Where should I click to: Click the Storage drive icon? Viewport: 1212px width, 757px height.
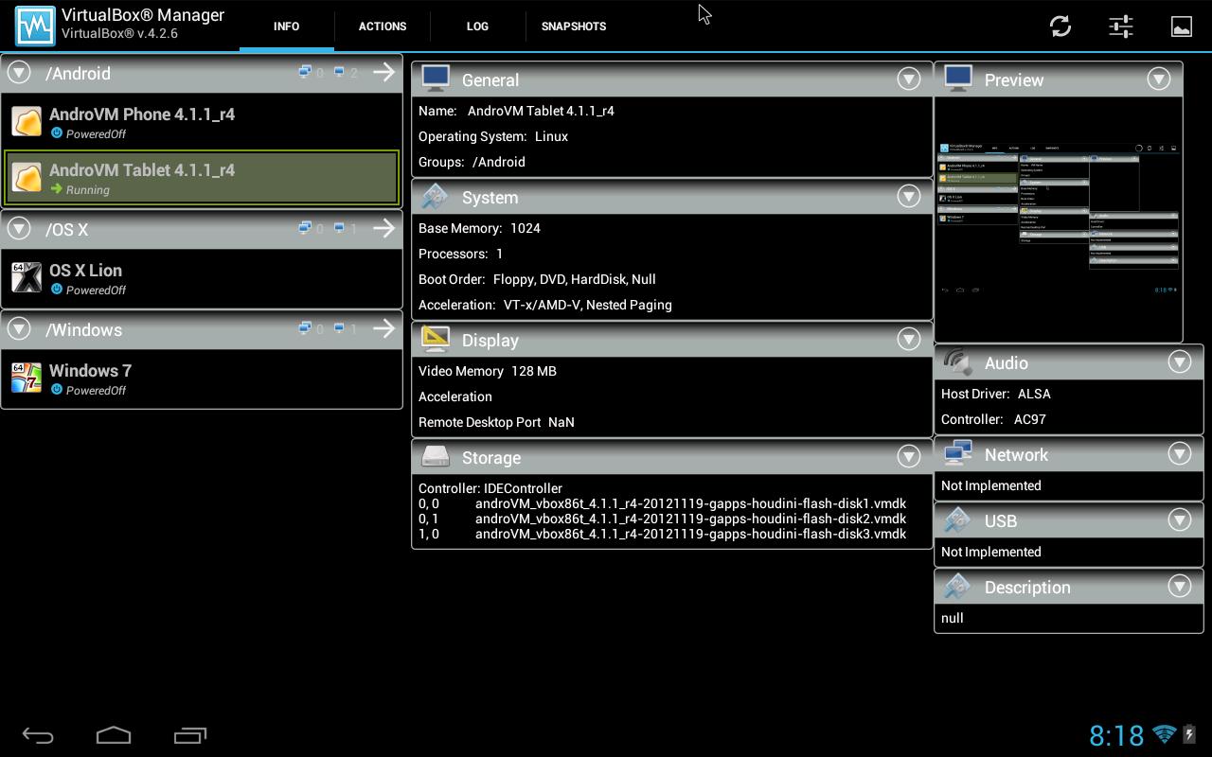coord(436,456)
